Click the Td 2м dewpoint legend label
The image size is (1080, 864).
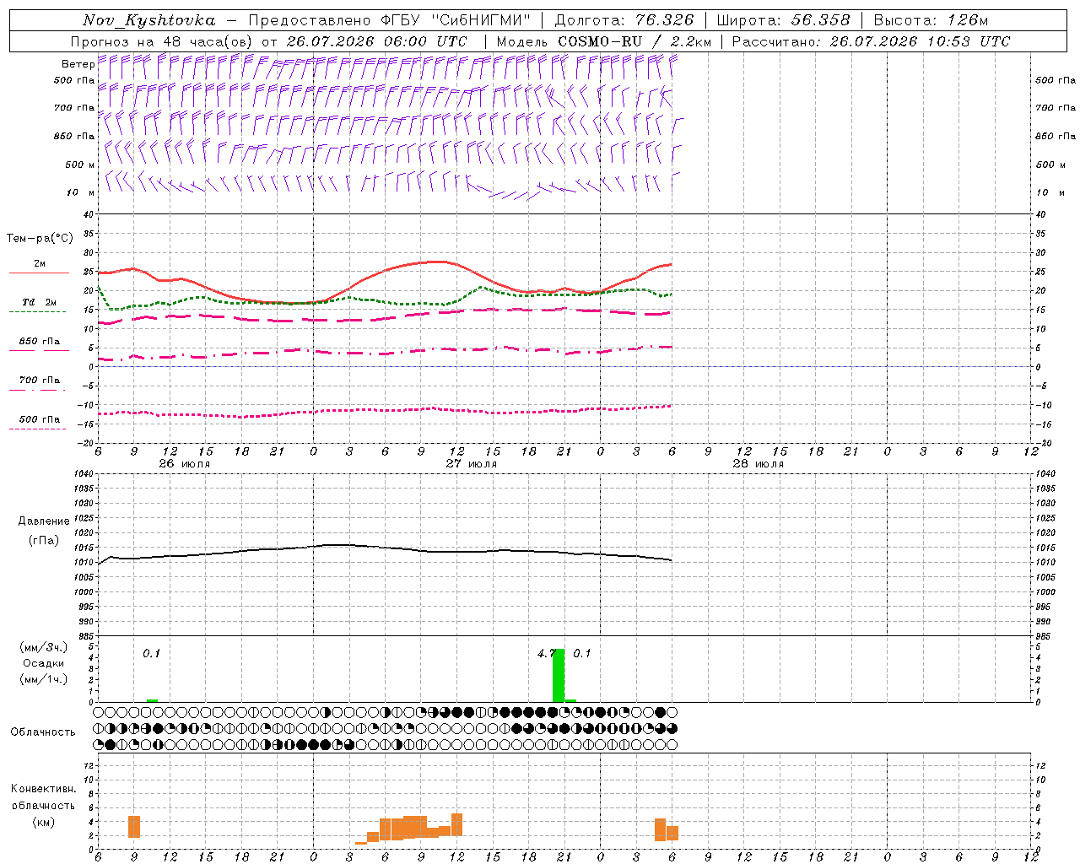39,302
